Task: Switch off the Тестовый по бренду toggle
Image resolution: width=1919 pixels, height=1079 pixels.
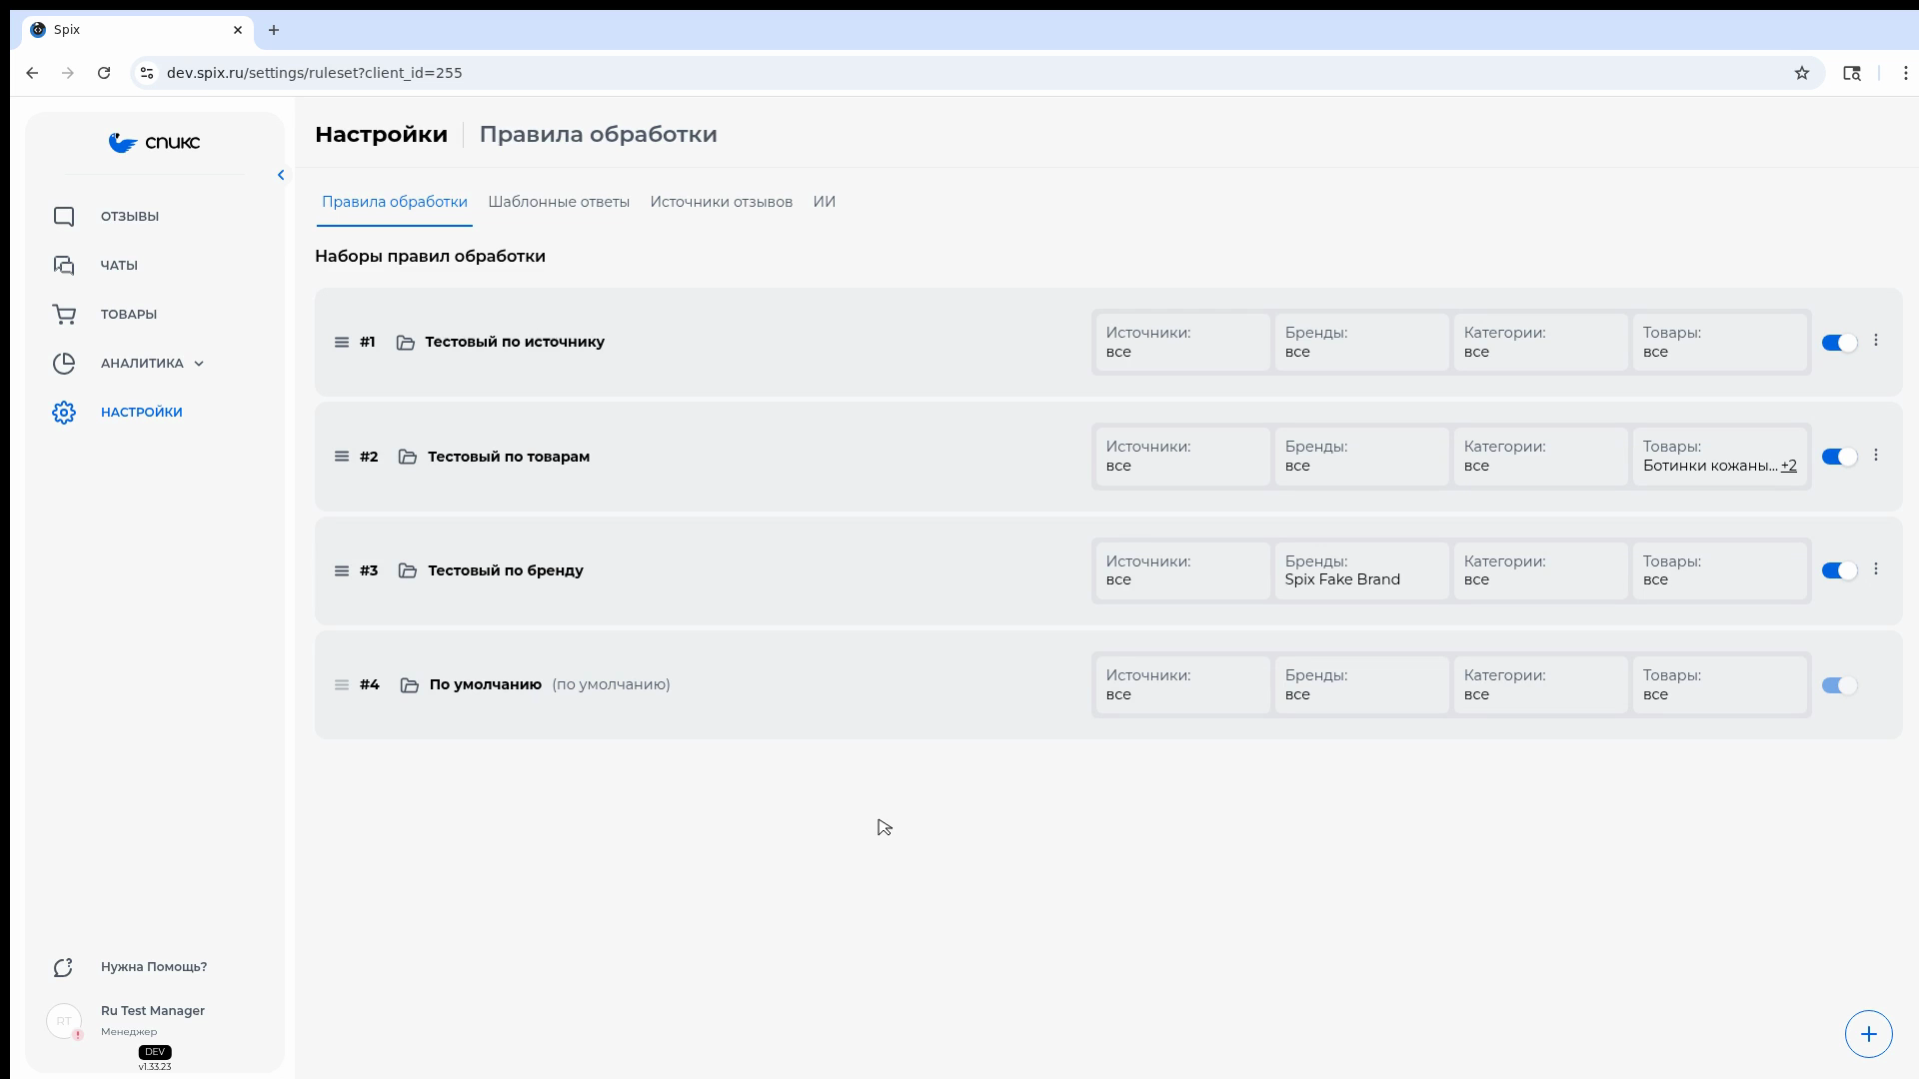Action: click(1839, 570)
